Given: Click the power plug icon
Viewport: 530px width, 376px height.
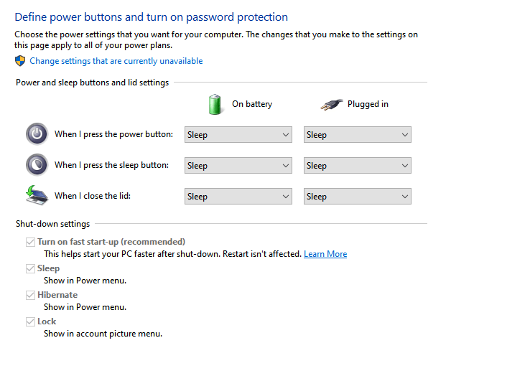Looking at the screenshot, I should tap(331, 104).
